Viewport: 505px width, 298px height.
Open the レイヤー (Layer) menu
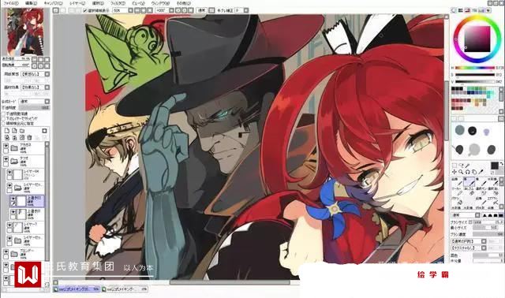[x=77, y=3]
